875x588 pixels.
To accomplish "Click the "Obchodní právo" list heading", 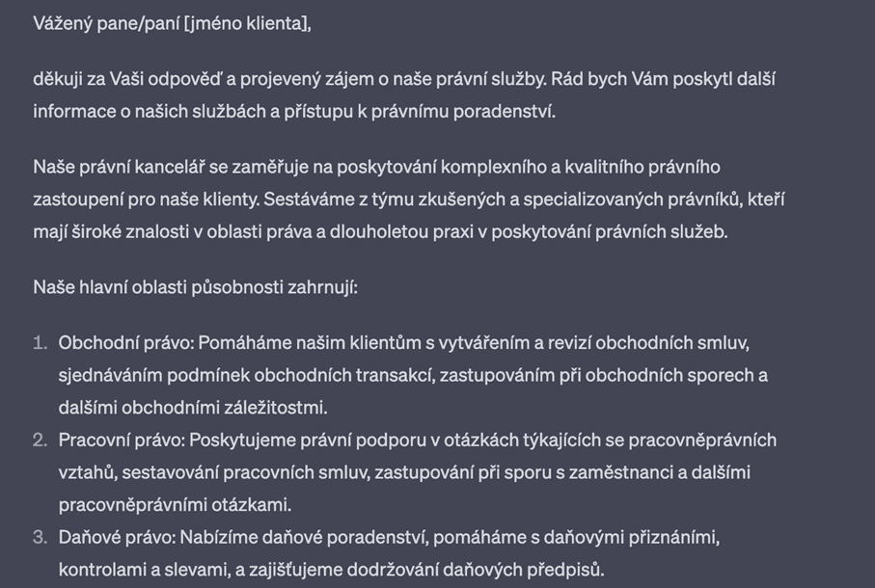I will pos(113,343).
